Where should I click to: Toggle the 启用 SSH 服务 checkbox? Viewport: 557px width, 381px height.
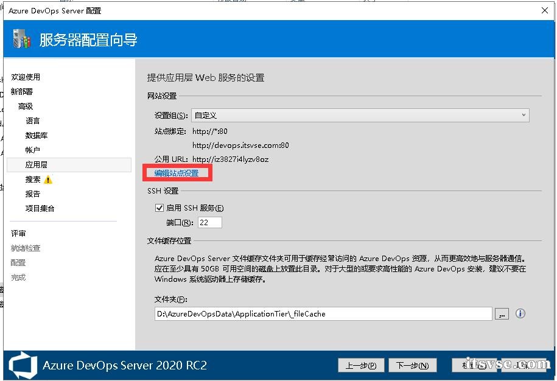[159, 208]
